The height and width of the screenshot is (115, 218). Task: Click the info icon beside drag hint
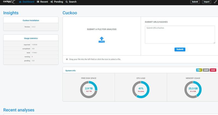tap(67, 59)
